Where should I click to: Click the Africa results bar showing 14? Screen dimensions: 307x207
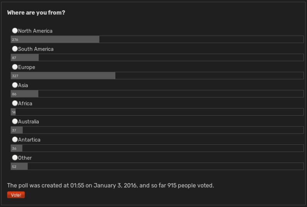tap(157, 112)
